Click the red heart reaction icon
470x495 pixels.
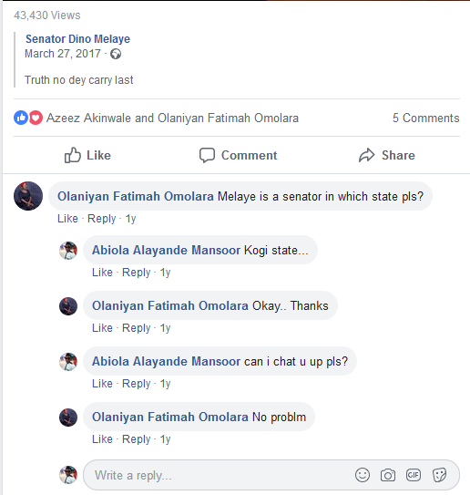click(x=36, y=118)
